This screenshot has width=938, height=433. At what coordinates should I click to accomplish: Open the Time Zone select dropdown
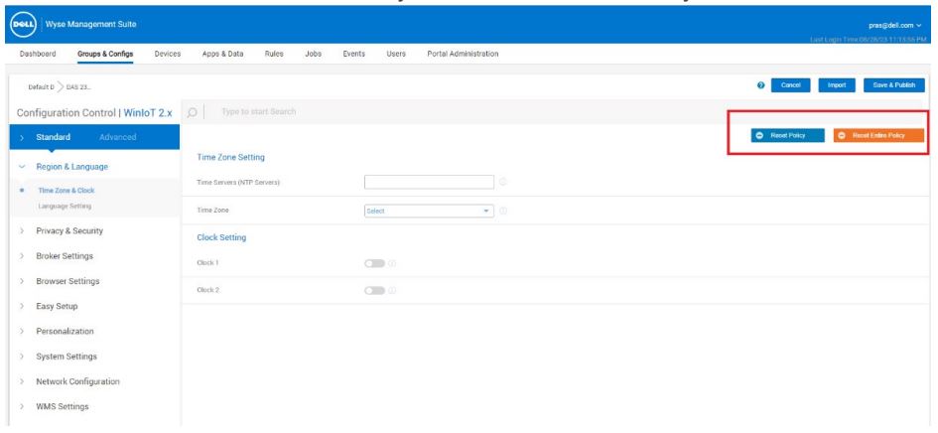429,211
